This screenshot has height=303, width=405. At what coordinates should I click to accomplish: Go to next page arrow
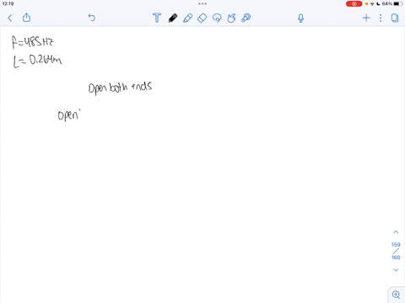click(x=396, y=270)
